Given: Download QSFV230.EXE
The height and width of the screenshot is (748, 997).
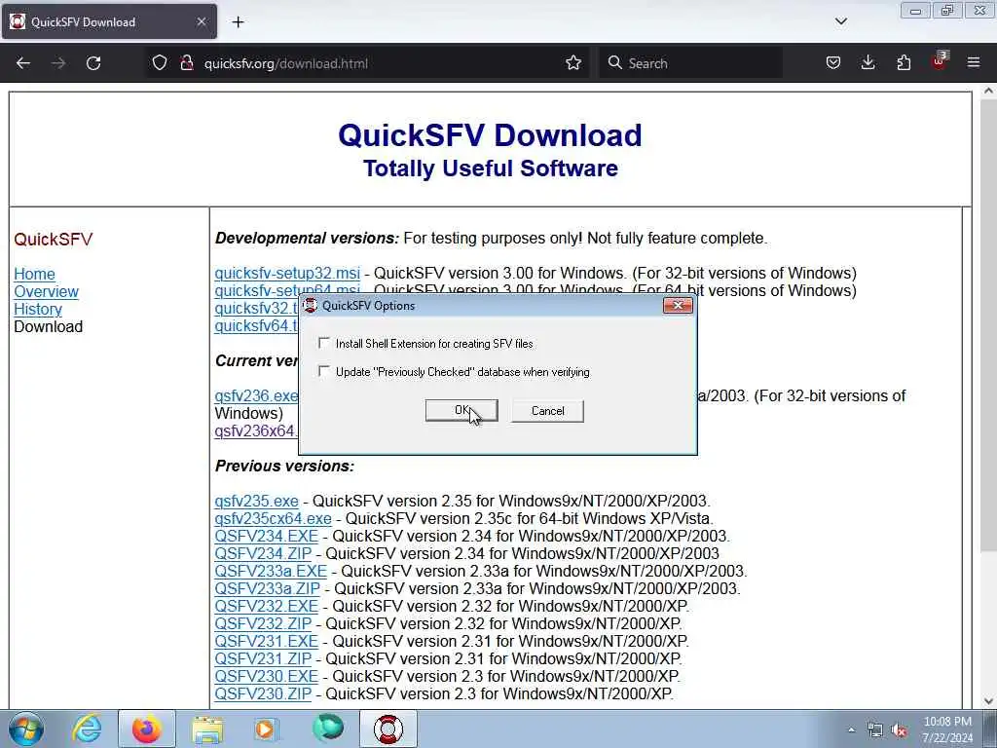Looking at the screenshot, I should click(266, 676).
